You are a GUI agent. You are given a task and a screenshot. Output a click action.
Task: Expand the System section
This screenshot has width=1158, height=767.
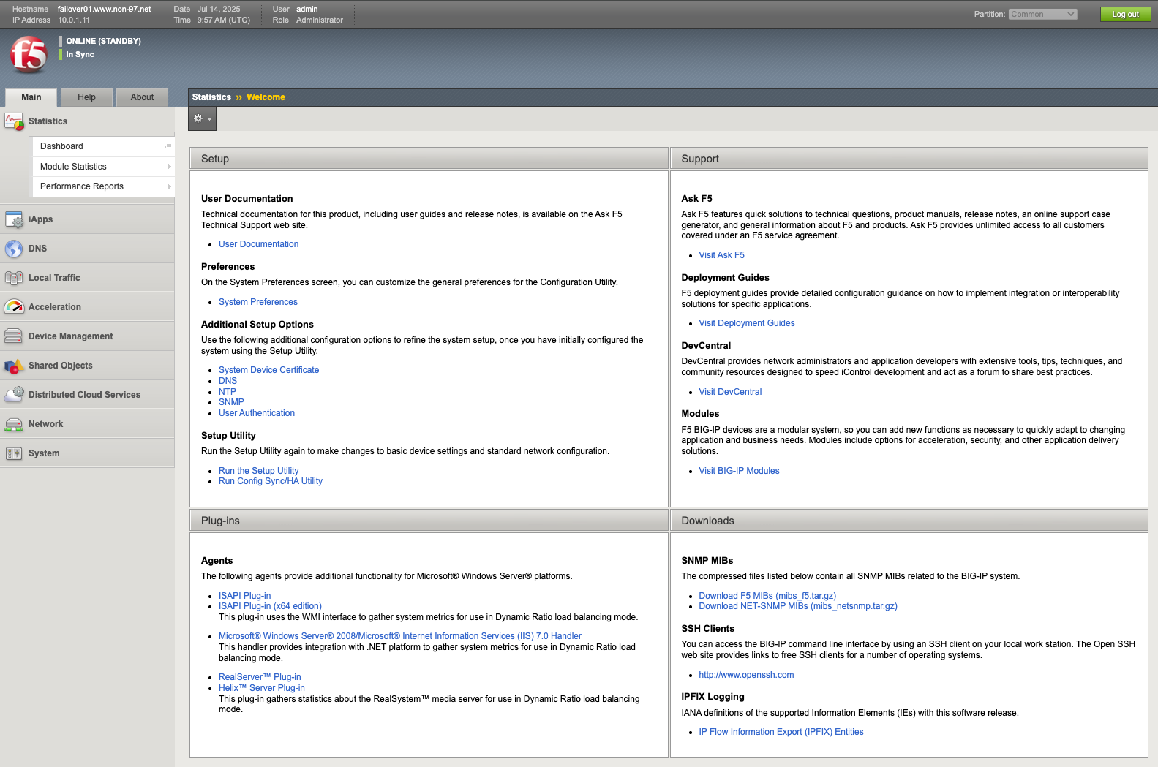(x=87, y=453)
